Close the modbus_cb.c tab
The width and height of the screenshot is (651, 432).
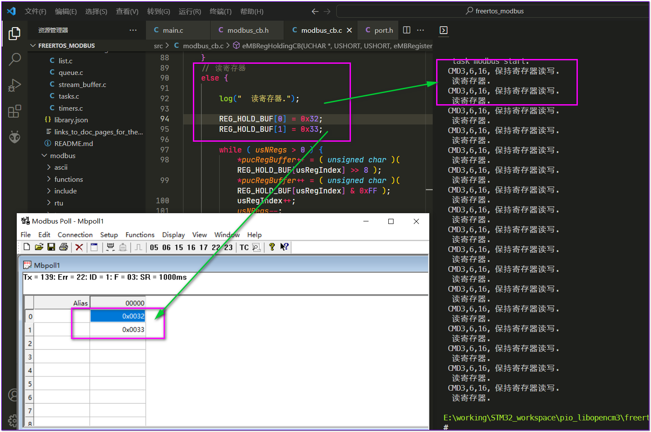point(349,30)
